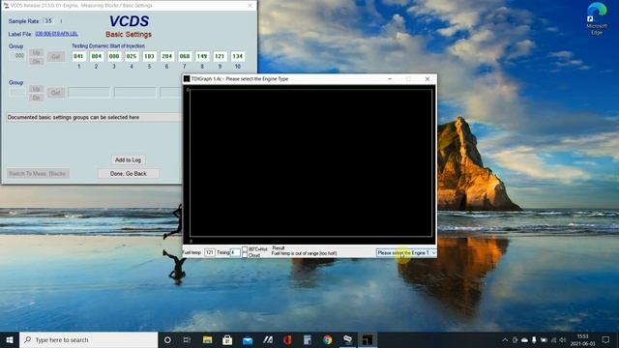Click the OneDrive cloud tray icon

[524, 339]
